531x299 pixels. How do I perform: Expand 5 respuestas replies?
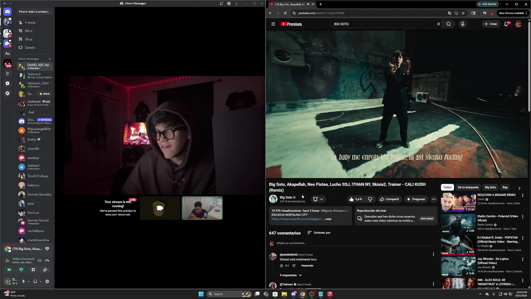click(291, 275)
